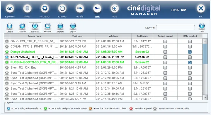
Task: Click grey status icon of COGAN row
Action: point(7,46)
